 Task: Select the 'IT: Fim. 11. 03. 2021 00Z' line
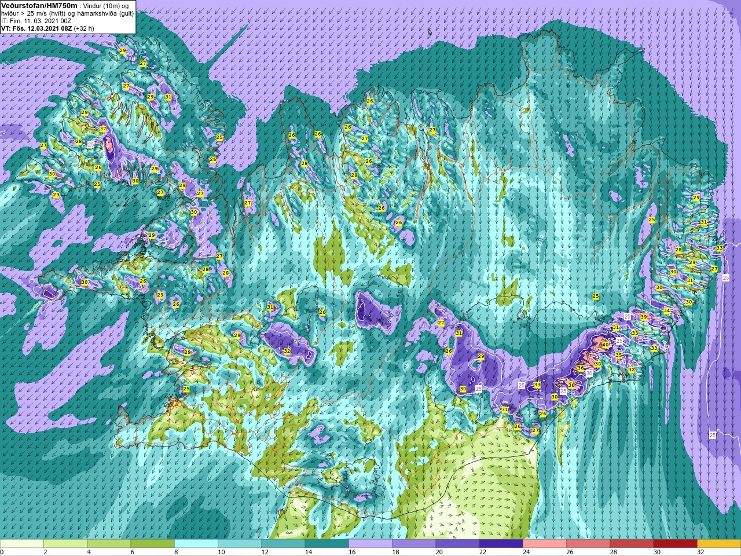point(36,20)
